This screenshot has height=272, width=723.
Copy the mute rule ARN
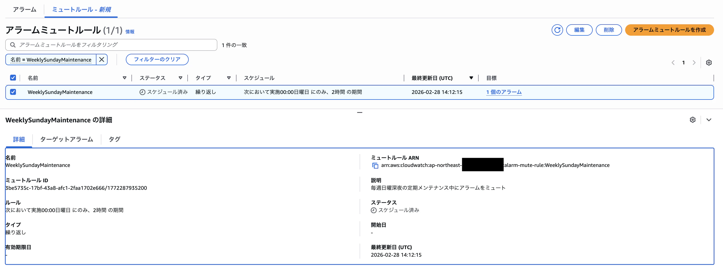click(375, 166)
